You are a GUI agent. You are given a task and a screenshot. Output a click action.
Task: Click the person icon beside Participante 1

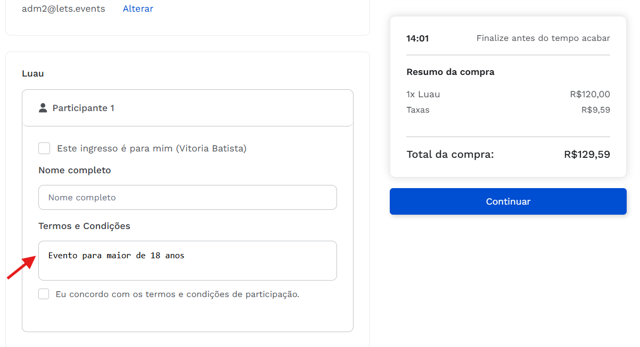[43, 108]
